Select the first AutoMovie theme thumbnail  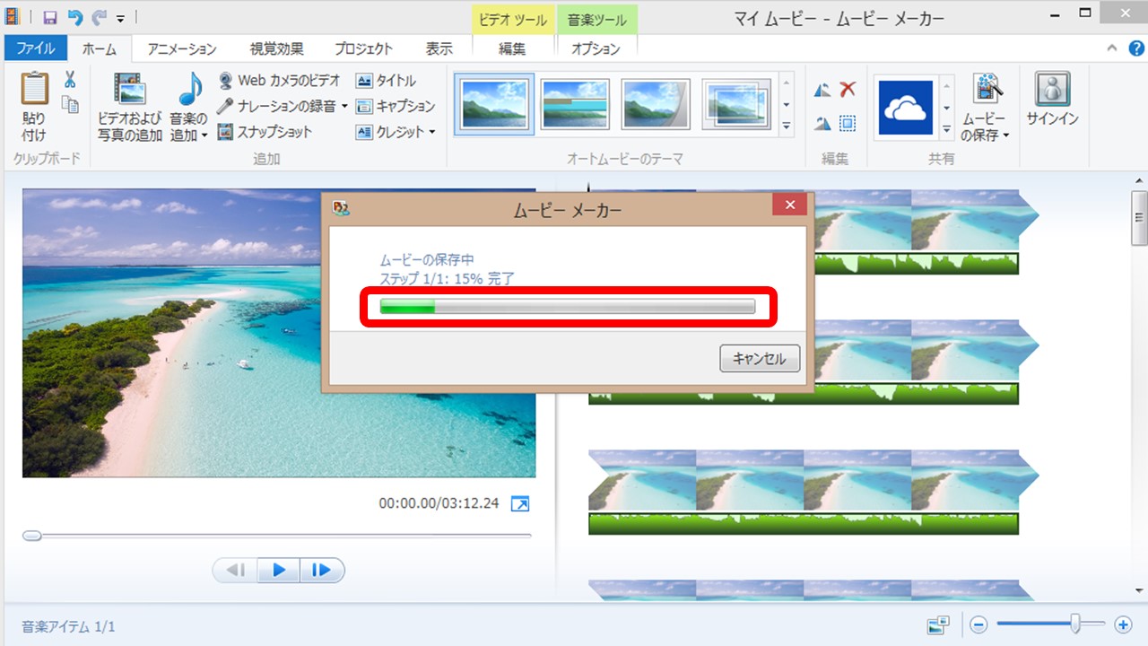pyautogui.click(x=496, y=104)
